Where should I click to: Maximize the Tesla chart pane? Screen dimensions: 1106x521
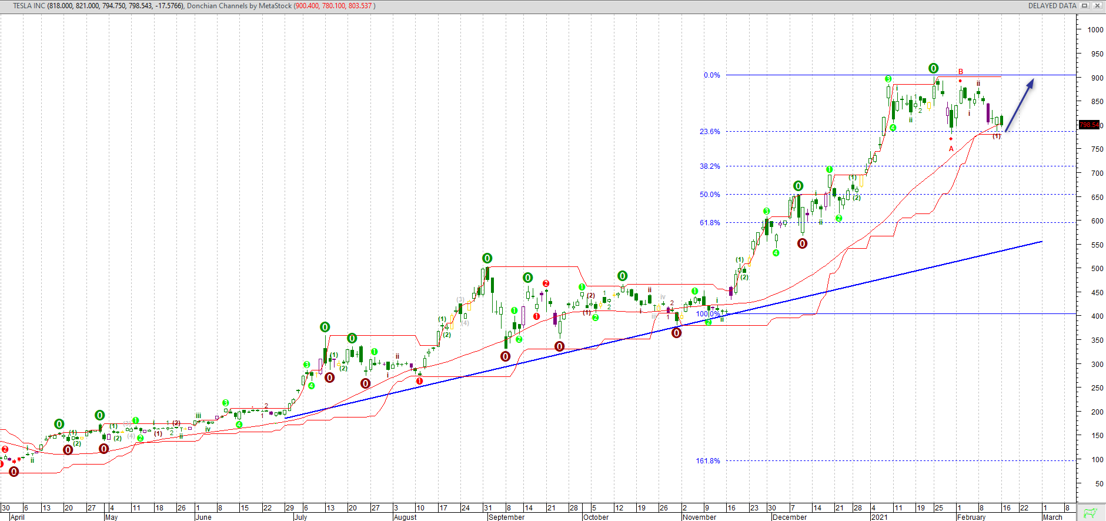[1085, 5]
